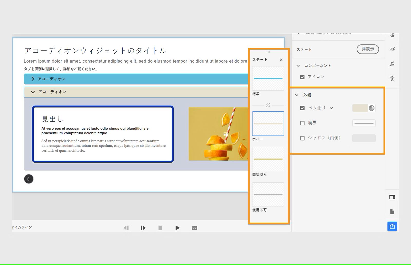
Task: Click the blue share/publish icon
Action: pyautogui.click(x=392, y=227)
